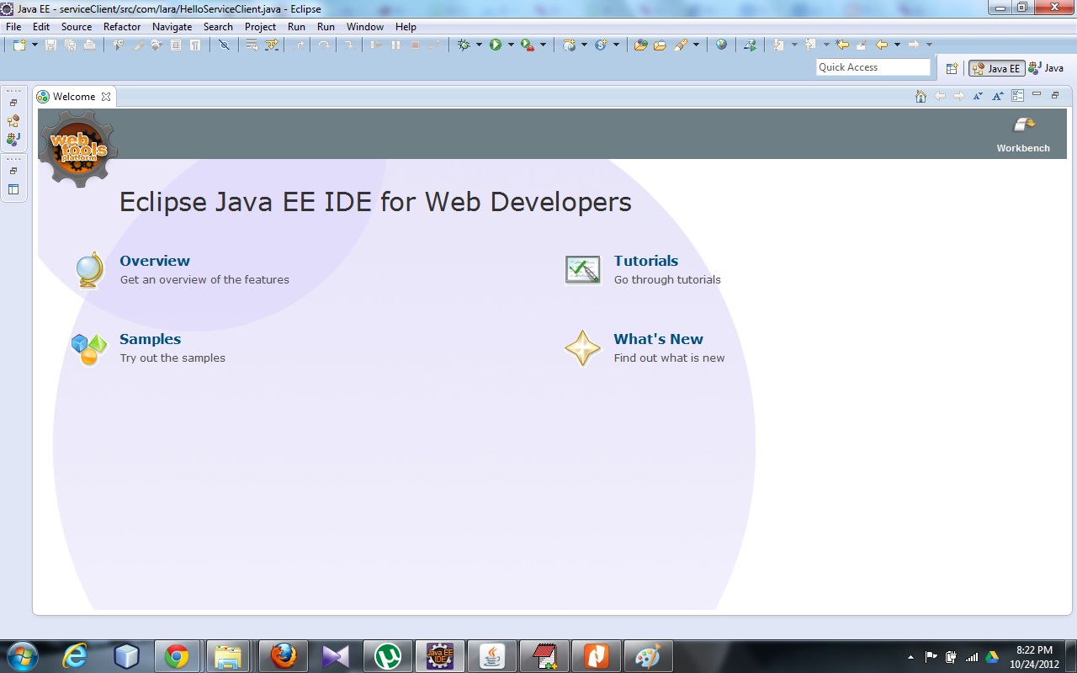Screen dimensions: 1077x673
Task: Select the Welcome tab
Action: (74, 97)
